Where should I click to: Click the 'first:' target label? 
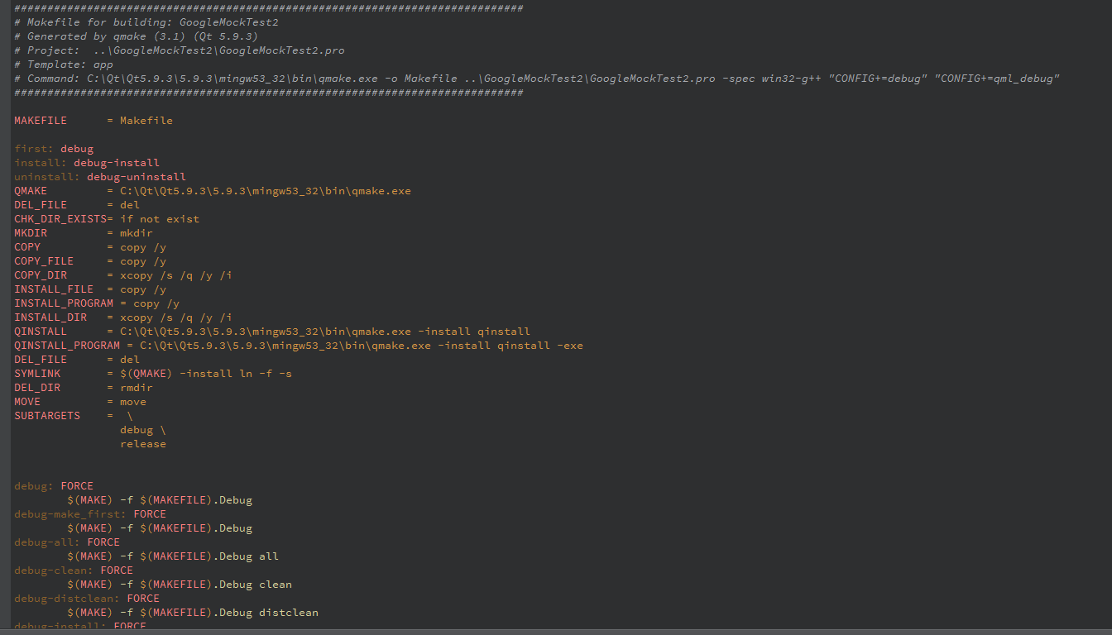click(x=34, y=149)
